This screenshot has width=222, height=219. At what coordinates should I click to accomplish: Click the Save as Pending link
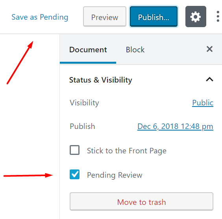click(40, 17)
